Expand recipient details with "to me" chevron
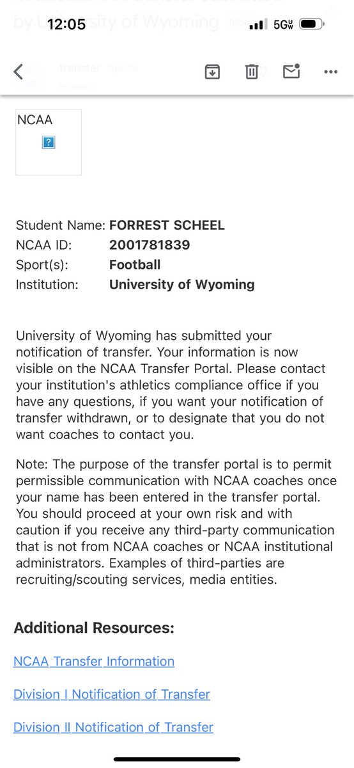This screenshot has width=354, height=768. 77,86
